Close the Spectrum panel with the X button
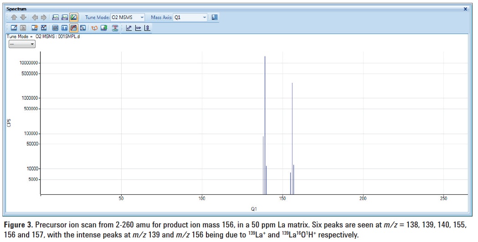 pyautogui.click(x=465, y=9)
